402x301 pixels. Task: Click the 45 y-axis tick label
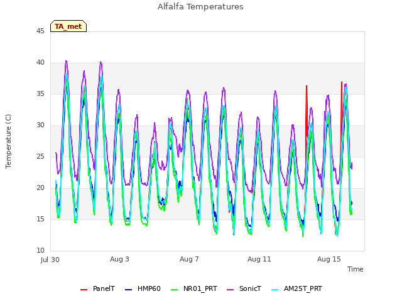pyautogui.click(x=40, y=31)
